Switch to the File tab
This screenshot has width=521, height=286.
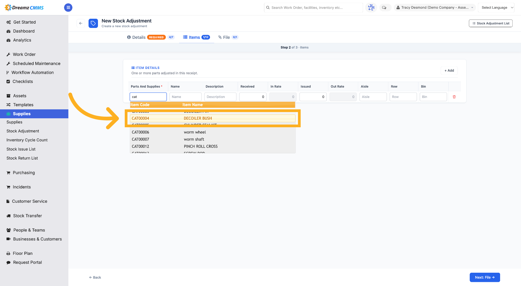click(x=228, y=37)
